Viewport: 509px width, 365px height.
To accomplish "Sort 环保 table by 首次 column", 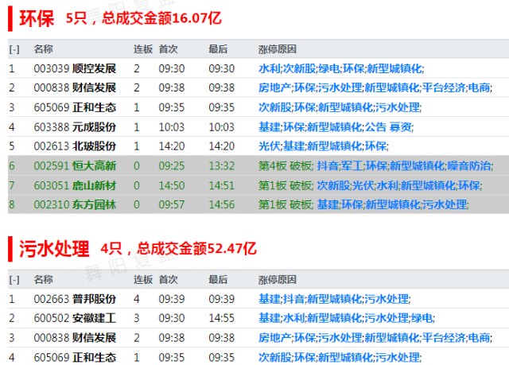I will (168, 49).
